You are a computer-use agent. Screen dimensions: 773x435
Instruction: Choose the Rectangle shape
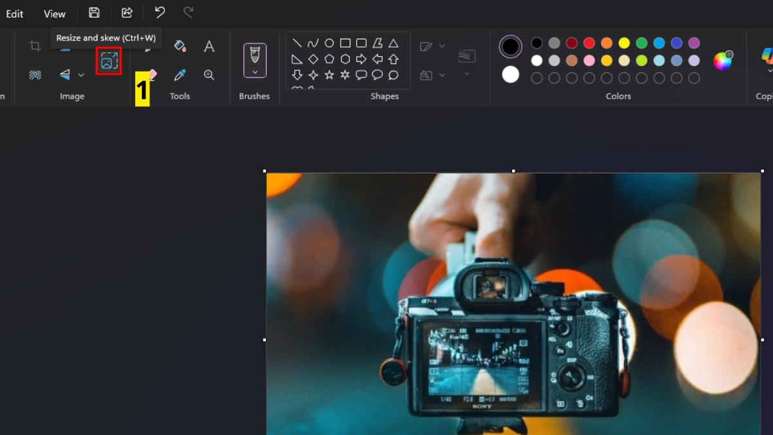click(x=345, y=43)
